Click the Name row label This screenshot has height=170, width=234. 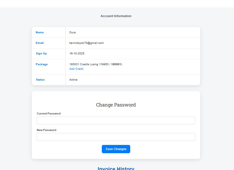40,32
